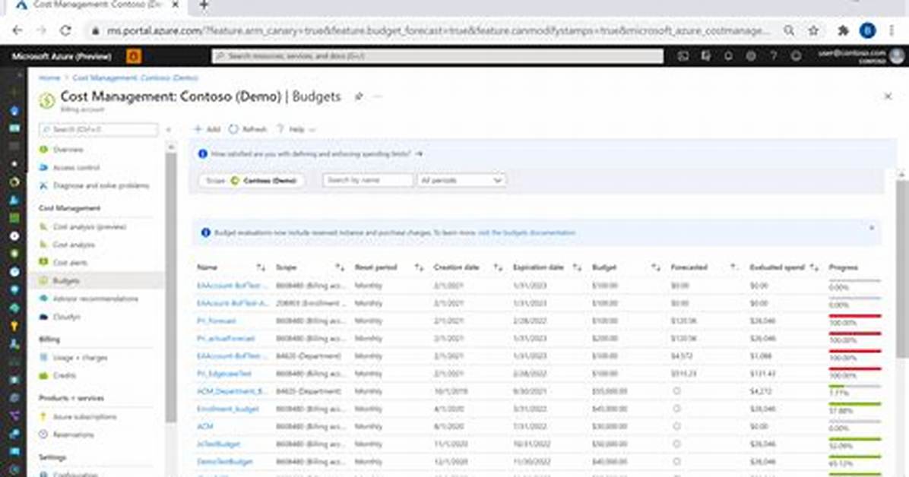Viewport: 909px width, 477px height.
Task: Open Cloudyn menu item
Action: 66,317
